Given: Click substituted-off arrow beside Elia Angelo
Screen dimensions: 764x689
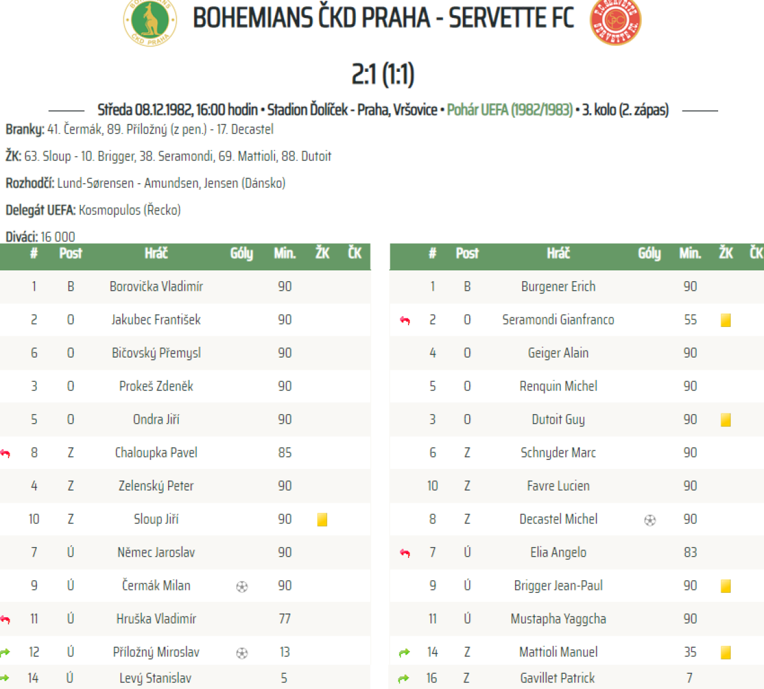Looking at the screenshot, I should pyautogui.click(x=404, y=553).
